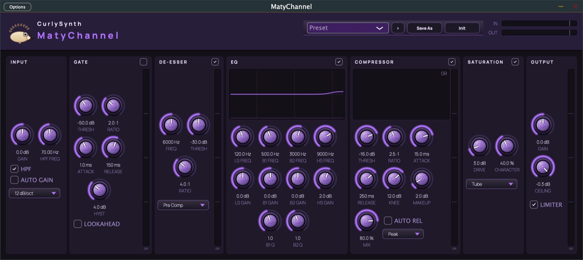
Task: Open the Tube saturation type dropdown
Action: click(x=492, y=184)
